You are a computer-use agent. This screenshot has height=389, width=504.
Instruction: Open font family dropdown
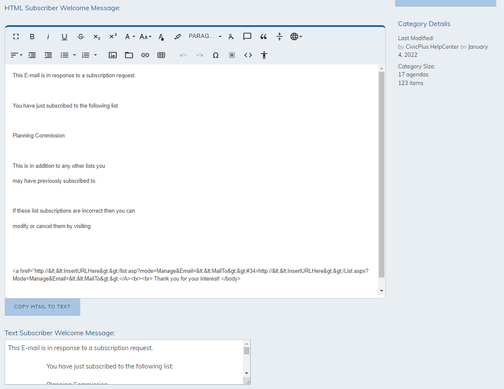[x=130, y=37]
